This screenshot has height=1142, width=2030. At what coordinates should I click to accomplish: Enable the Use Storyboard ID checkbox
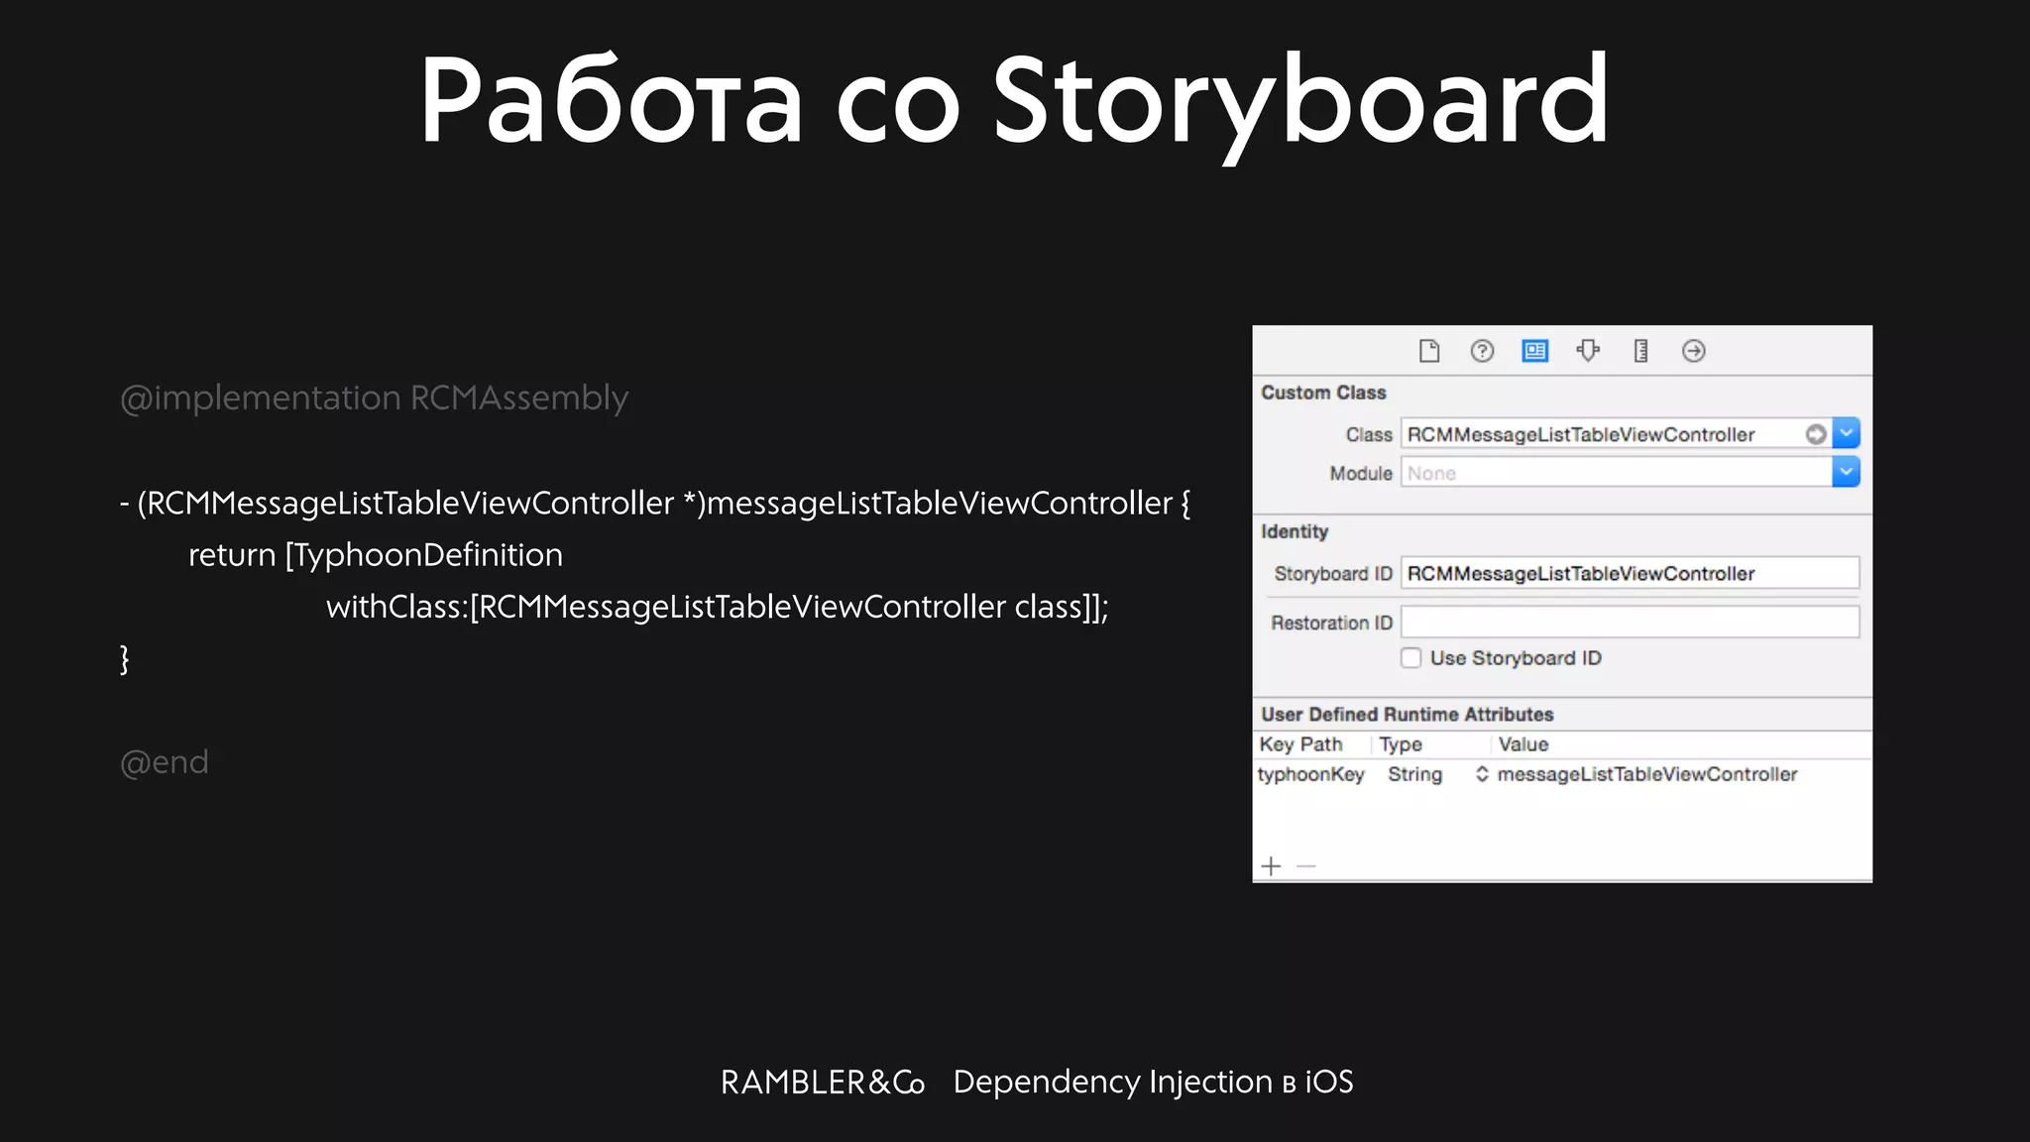click(1411, 658)
